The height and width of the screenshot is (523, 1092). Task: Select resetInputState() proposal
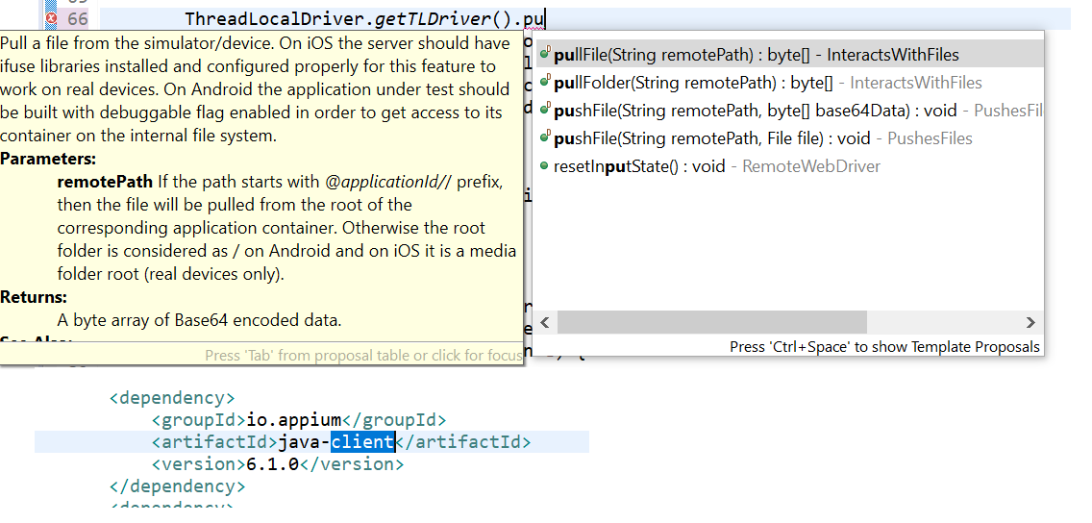[790, 165]
